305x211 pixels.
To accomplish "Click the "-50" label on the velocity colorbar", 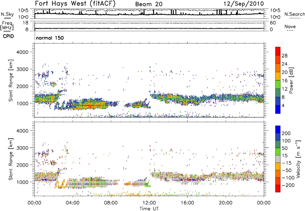I will [287, 170].
